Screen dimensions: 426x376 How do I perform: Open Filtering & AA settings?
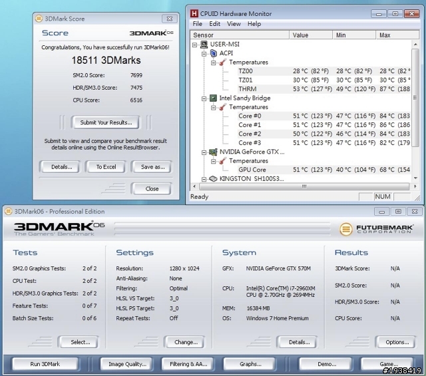(x=188, y=364)
